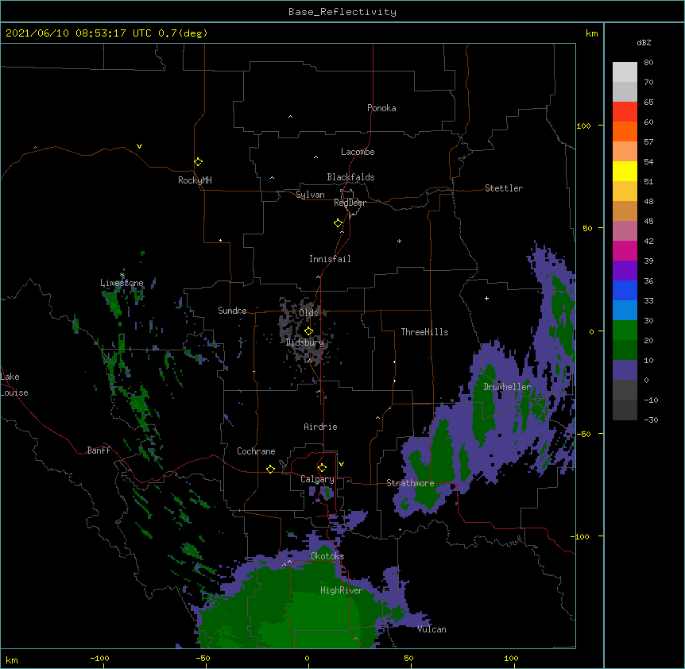Click the 100 km vertical axis tick label

583,126
